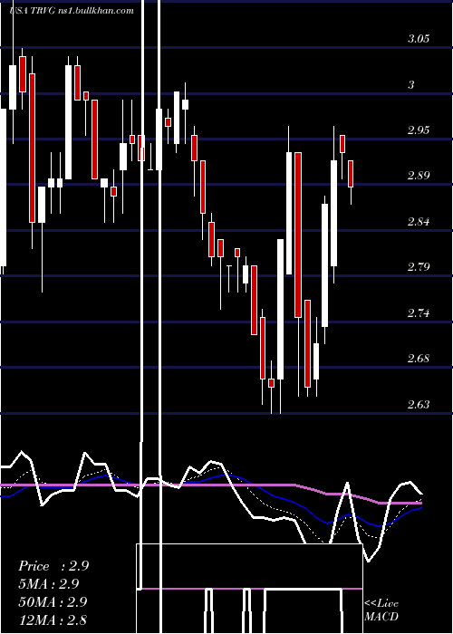This screenshot has width=453, height=634.
Task: Click the '12MA : 2.8' readout
Action: click(53, 620)
